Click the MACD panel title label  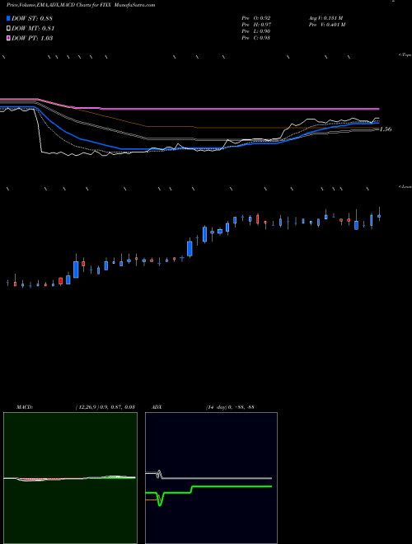click(25, 407)
